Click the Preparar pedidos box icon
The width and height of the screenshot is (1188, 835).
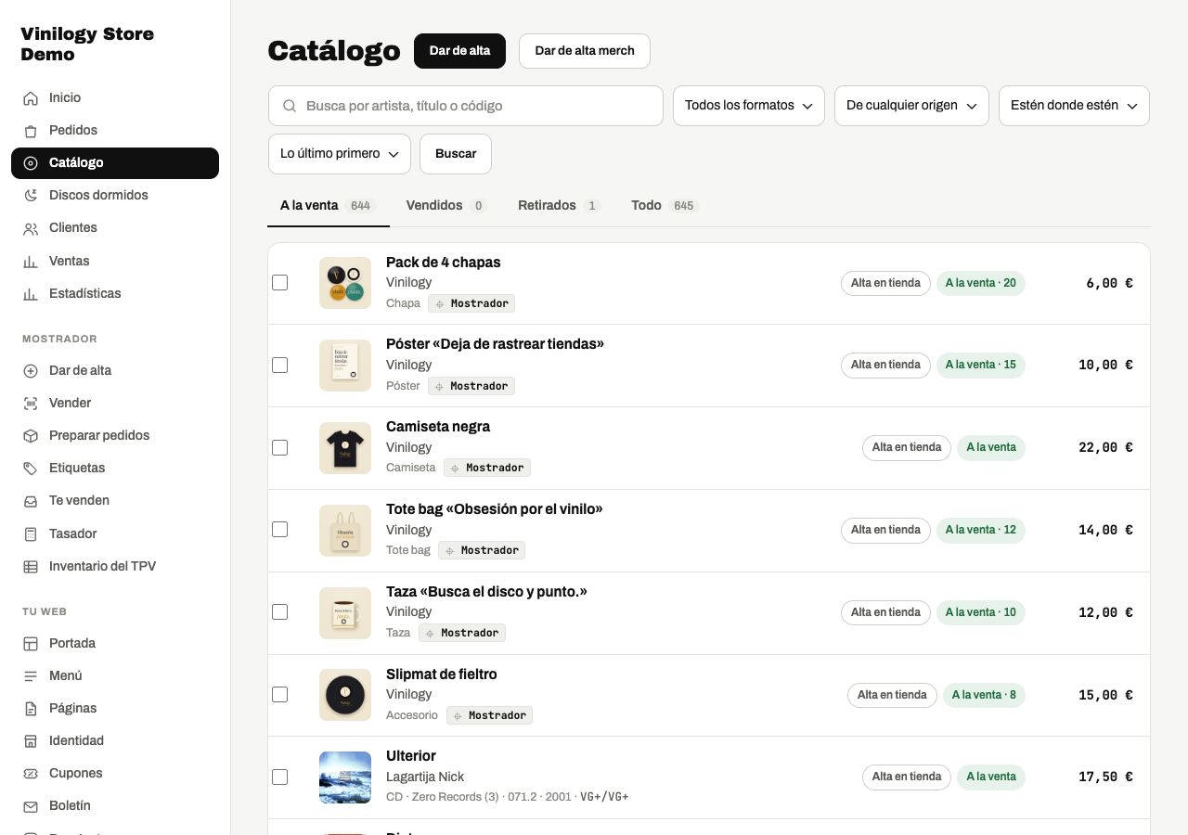click(x=31, y=436)
